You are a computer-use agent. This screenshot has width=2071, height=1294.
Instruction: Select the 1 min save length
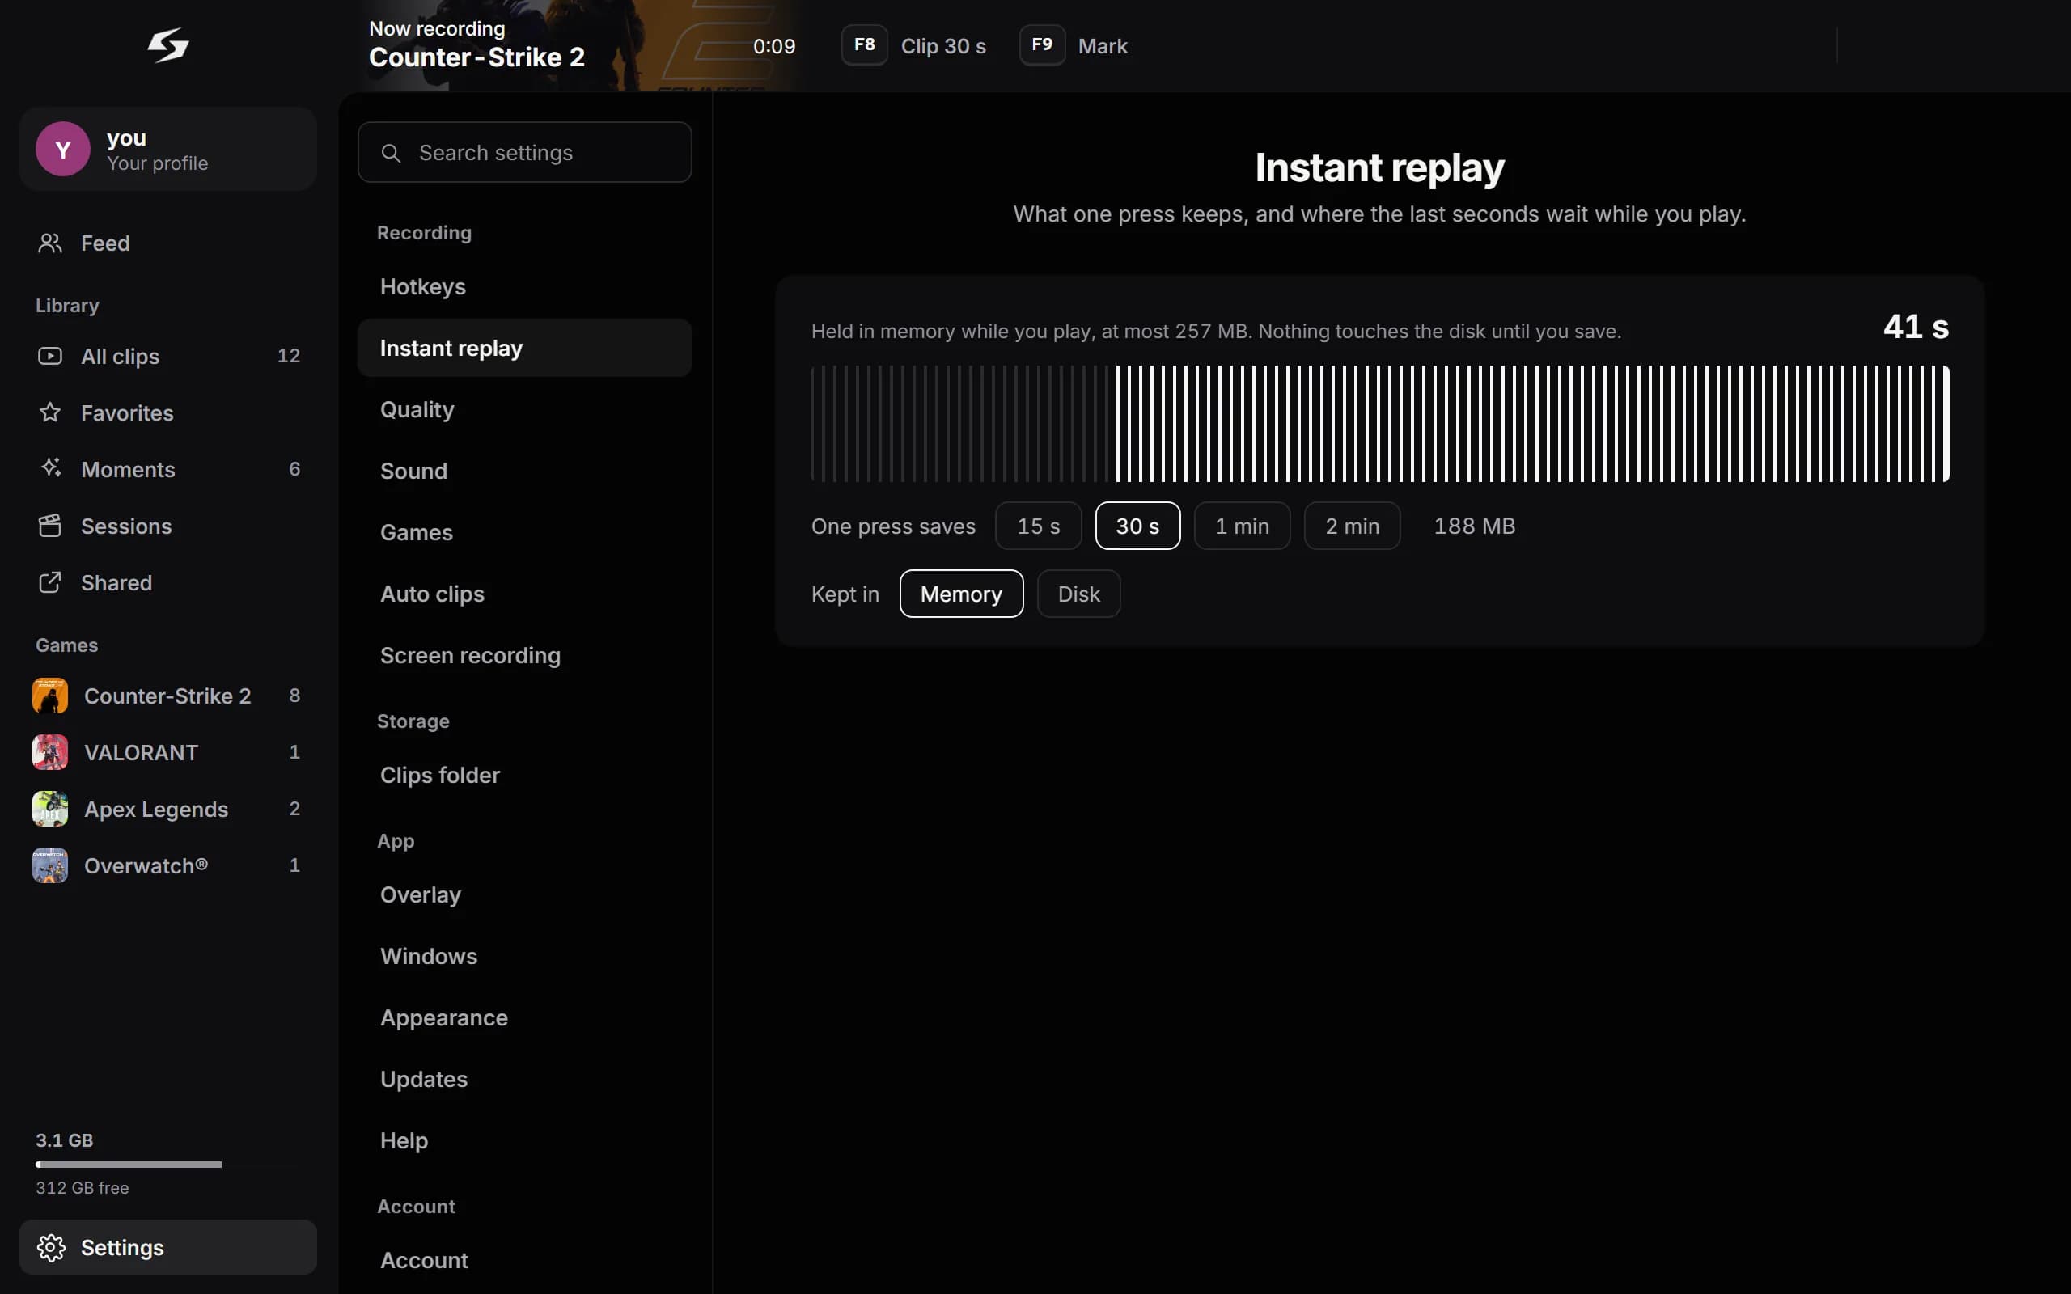pyautogui.click(x=1242, y=526)
